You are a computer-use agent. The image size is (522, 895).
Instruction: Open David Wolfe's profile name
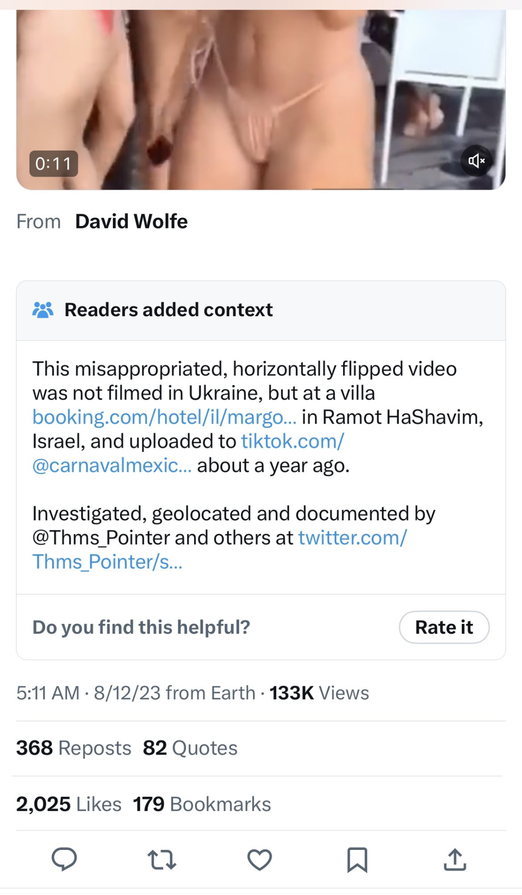tap(131, 222)
